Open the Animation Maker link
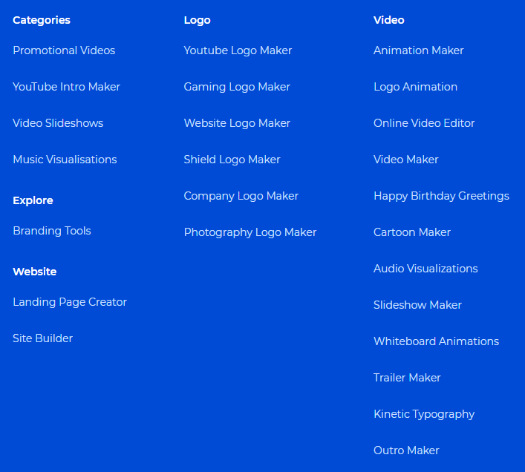The width and height of the screenshot is (525, 472). [418, 50]
